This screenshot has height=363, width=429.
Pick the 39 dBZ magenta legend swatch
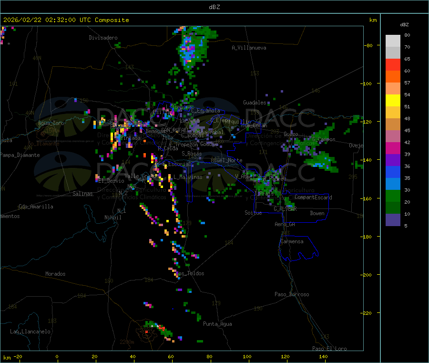tap(393, 148)
